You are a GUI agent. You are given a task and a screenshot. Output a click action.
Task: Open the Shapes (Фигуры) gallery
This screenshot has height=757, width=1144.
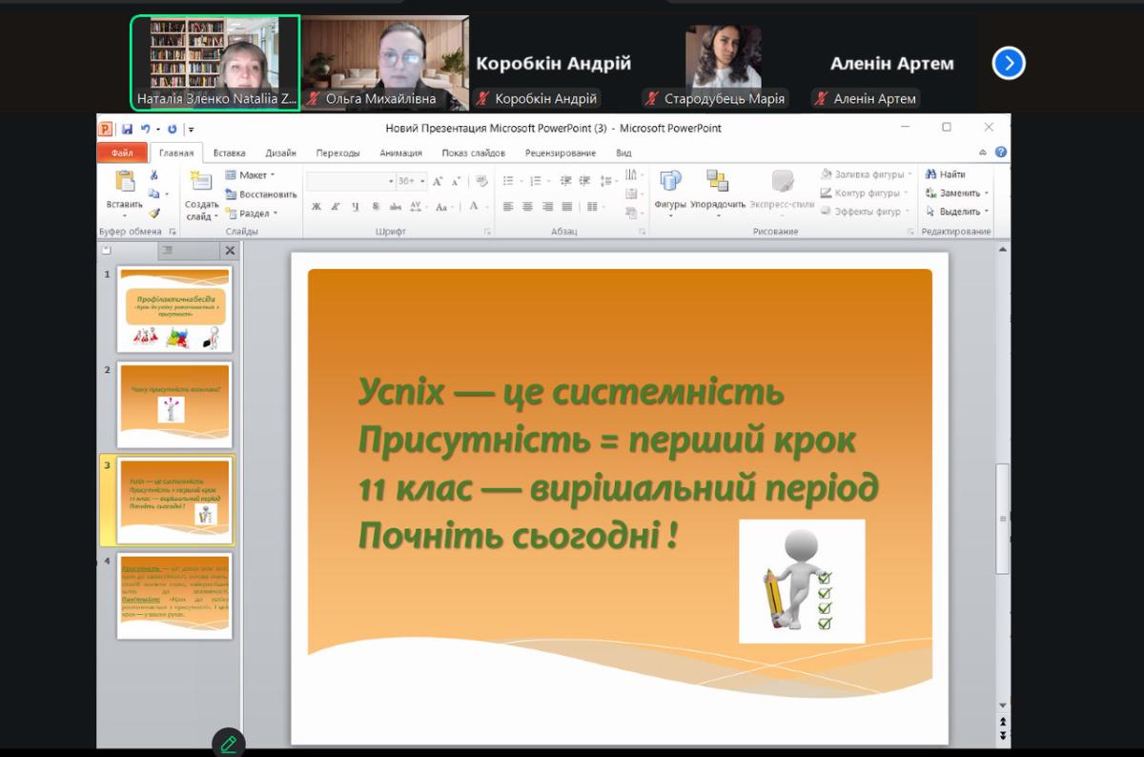click(x=670, y=182)
